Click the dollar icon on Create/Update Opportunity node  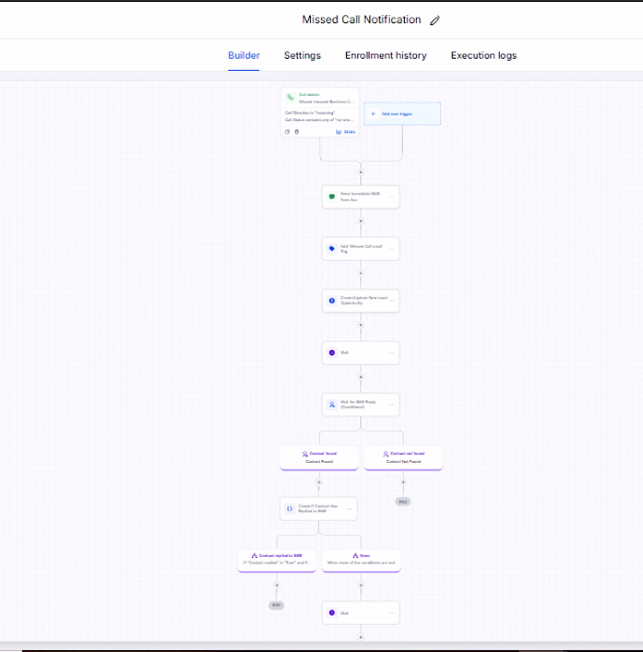[332, 301]
